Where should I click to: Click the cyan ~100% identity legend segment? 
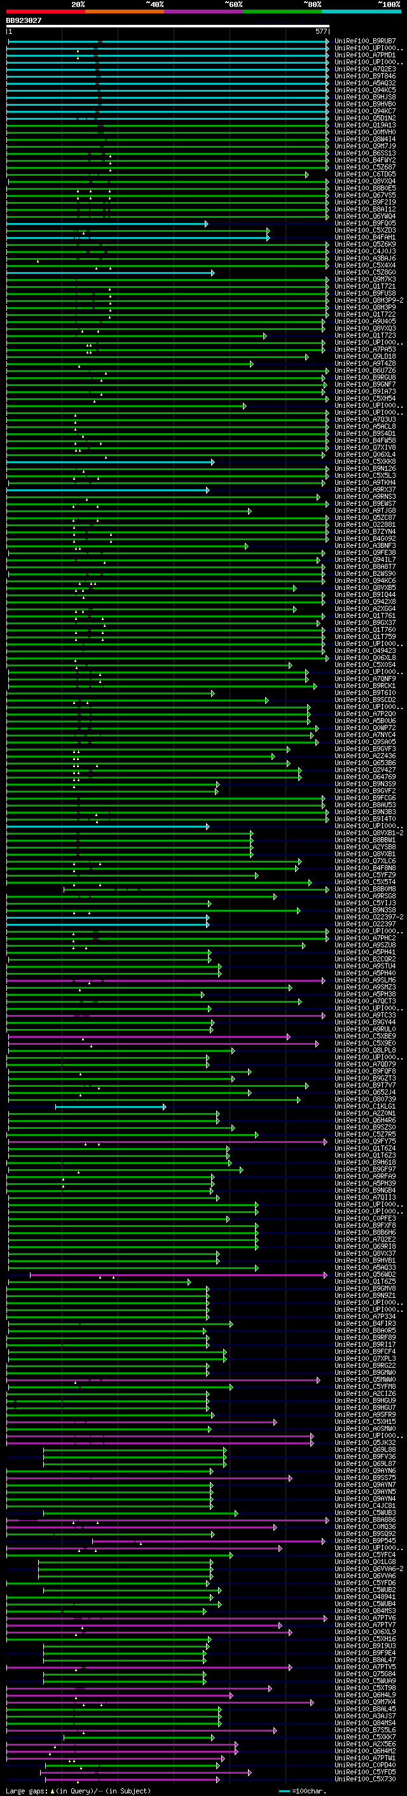coord(361,11)
